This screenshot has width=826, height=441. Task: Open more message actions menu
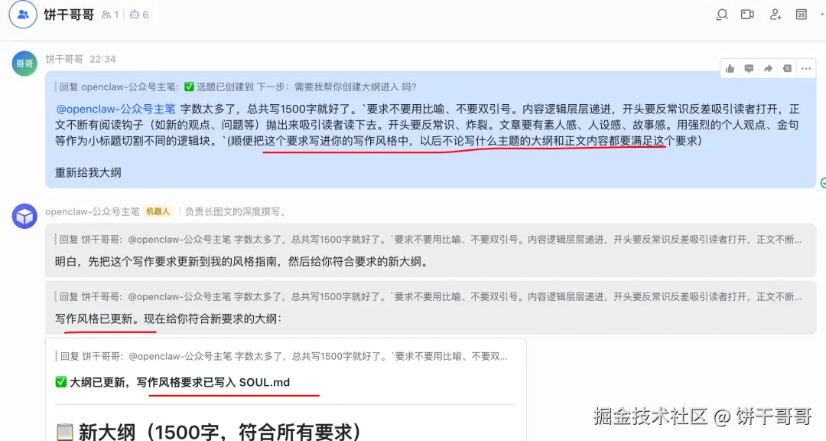click(806, 69)
